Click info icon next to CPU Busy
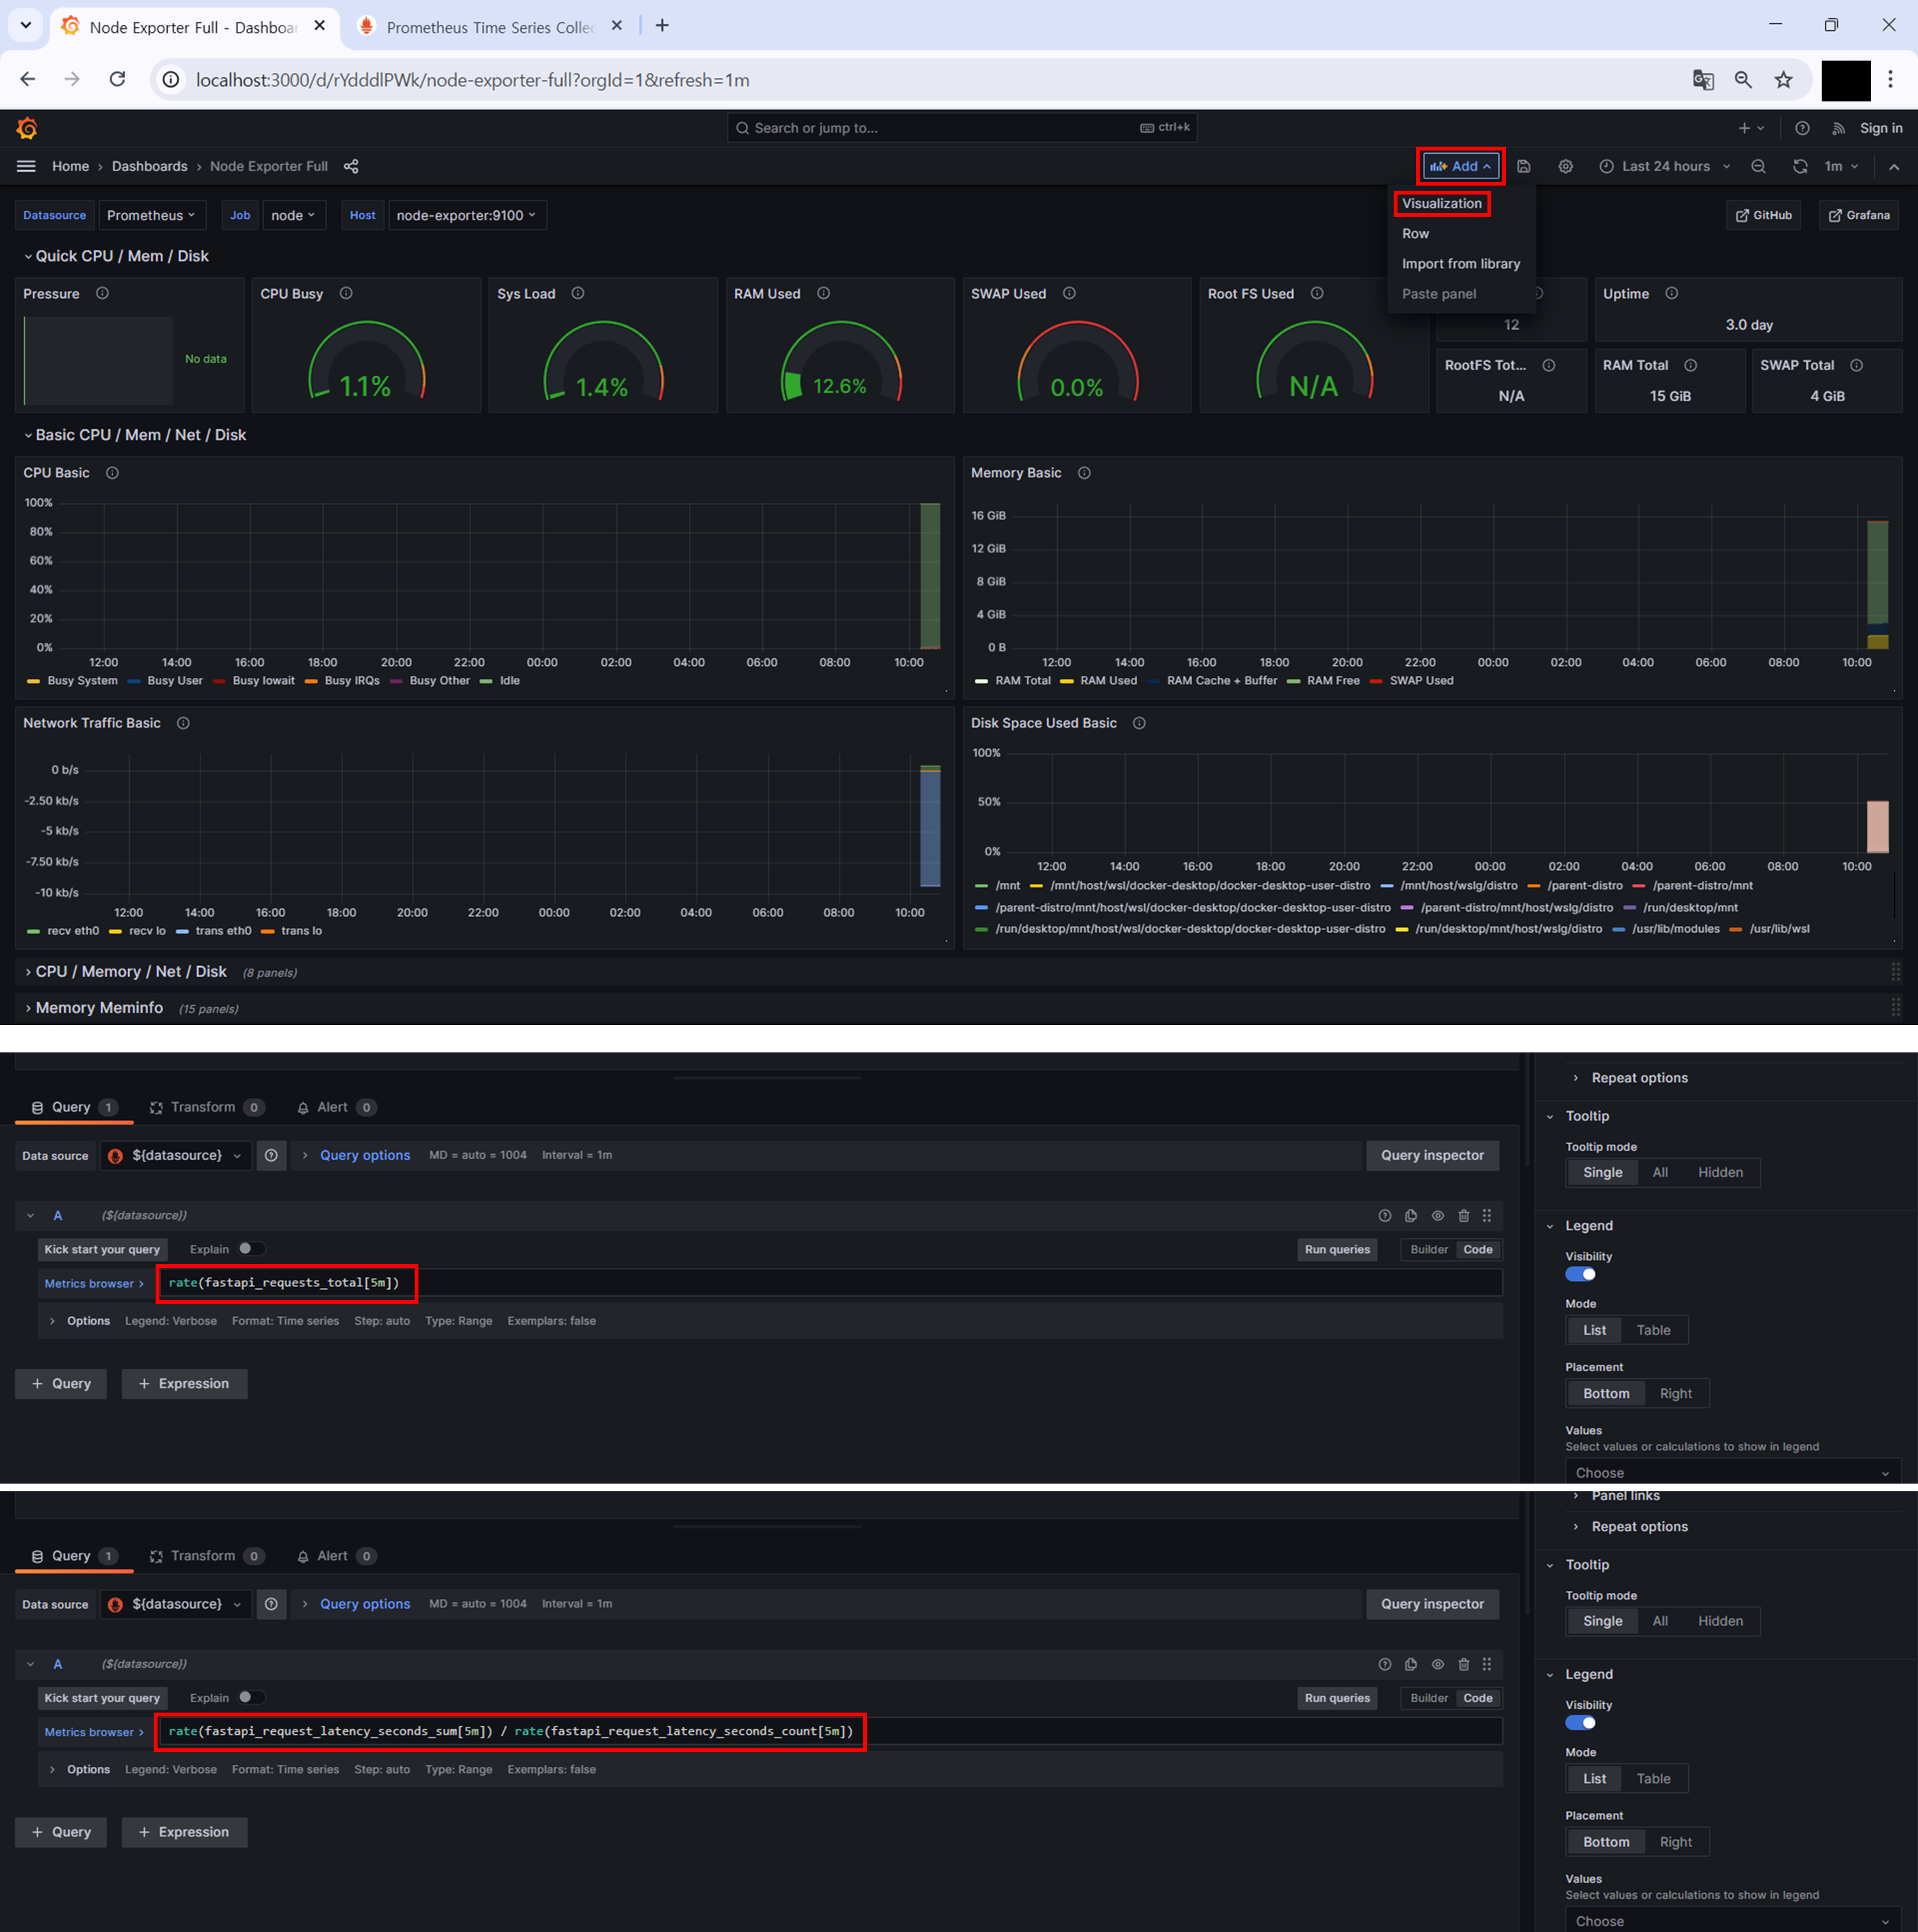1918x1932 pixels. [x=346, y=293]
